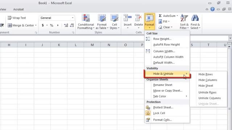Open Cell Styles gallery
The height and width of the screenshot is (130, 232).
pyautogui.click(x=115, y=22)
